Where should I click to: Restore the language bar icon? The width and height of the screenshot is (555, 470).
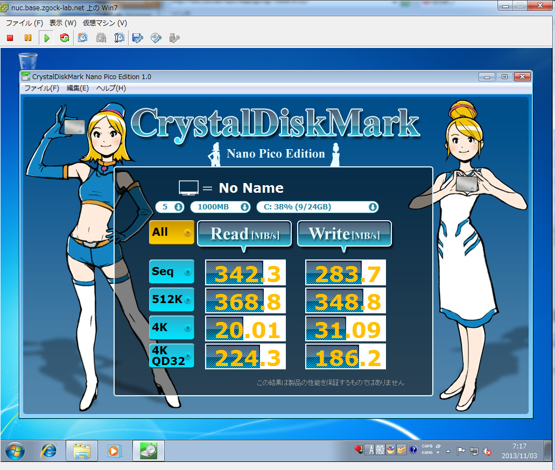pyautogui.click(x=438, y=446)
